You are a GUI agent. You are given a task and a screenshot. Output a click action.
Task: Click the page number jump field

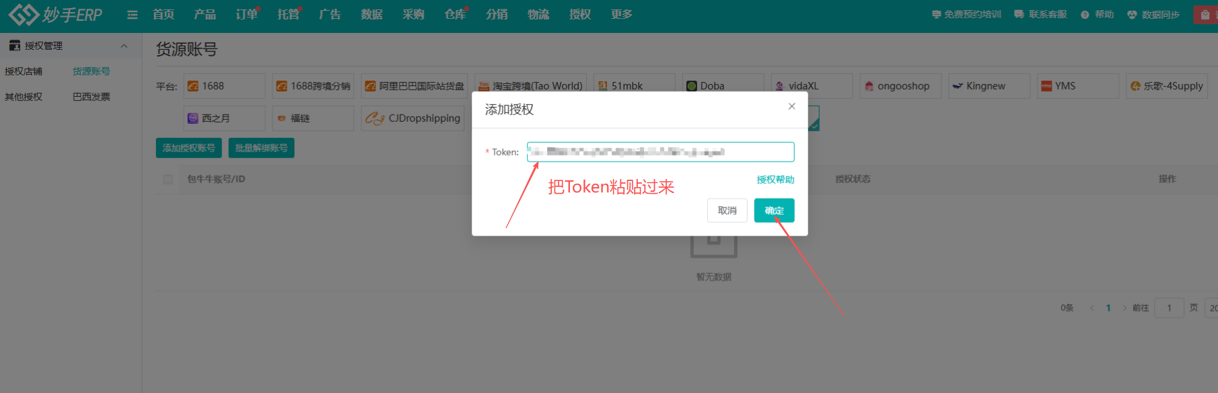click(1170, 308)
